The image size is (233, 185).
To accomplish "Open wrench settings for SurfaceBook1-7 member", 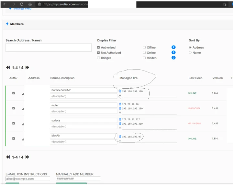I will tap(23, 94).
